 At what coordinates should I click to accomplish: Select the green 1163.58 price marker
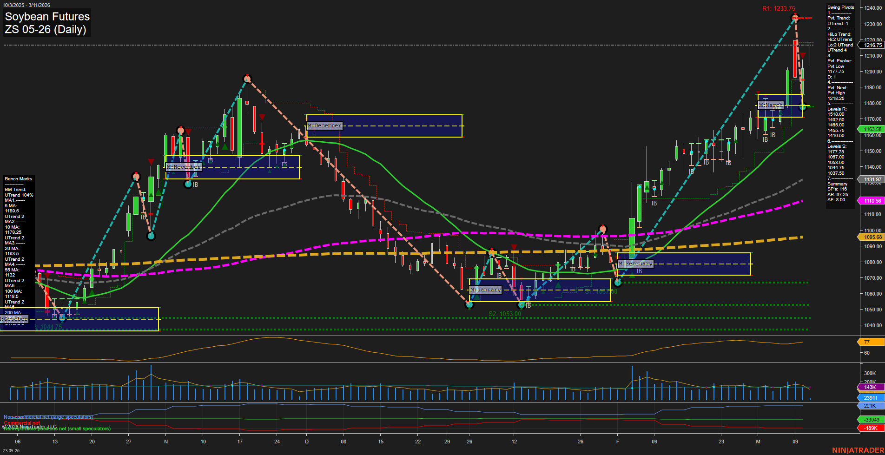pos(871,129)
